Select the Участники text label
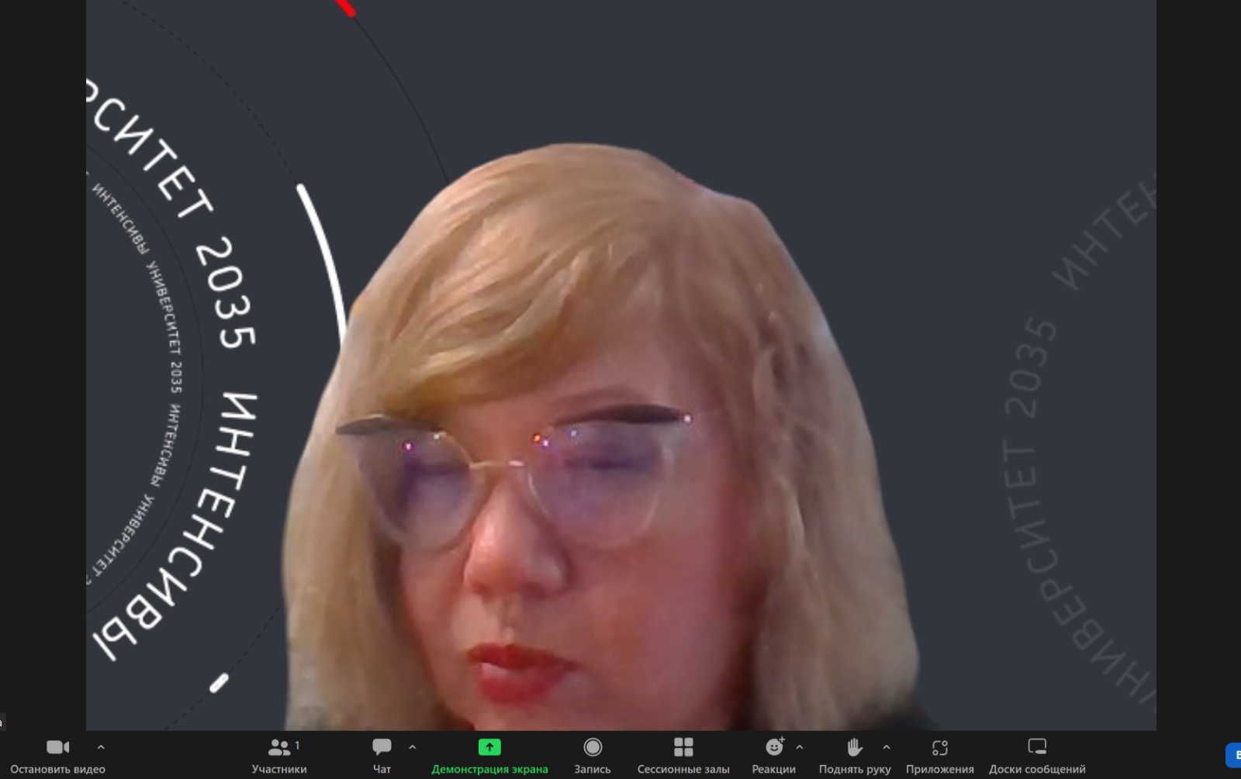Screen dimensions: 1241x779 (278, 769)
